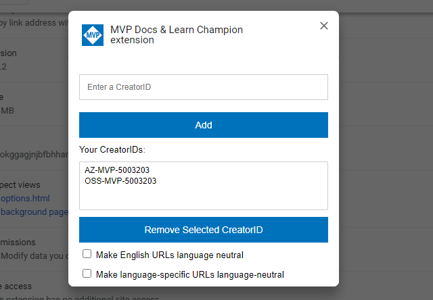
Task: Click the MVP diamond logo icon
Action: coord(93,35)
